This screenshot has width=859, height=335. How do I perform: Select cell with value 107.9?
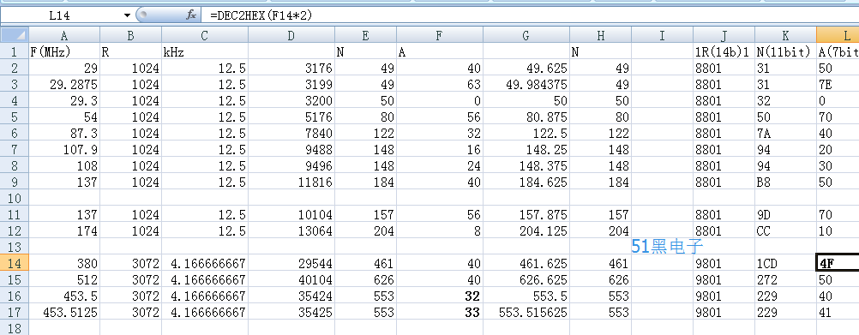[63, 149]
